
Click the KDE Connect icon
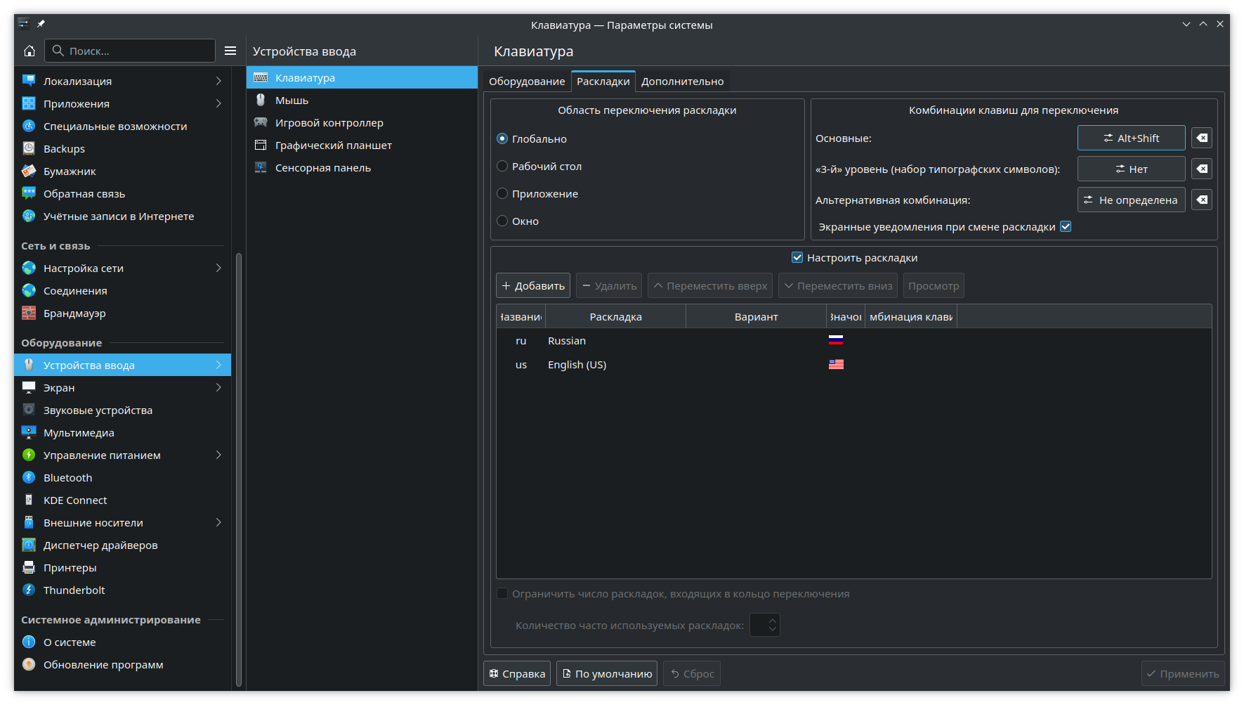click(x=29, y=500)
